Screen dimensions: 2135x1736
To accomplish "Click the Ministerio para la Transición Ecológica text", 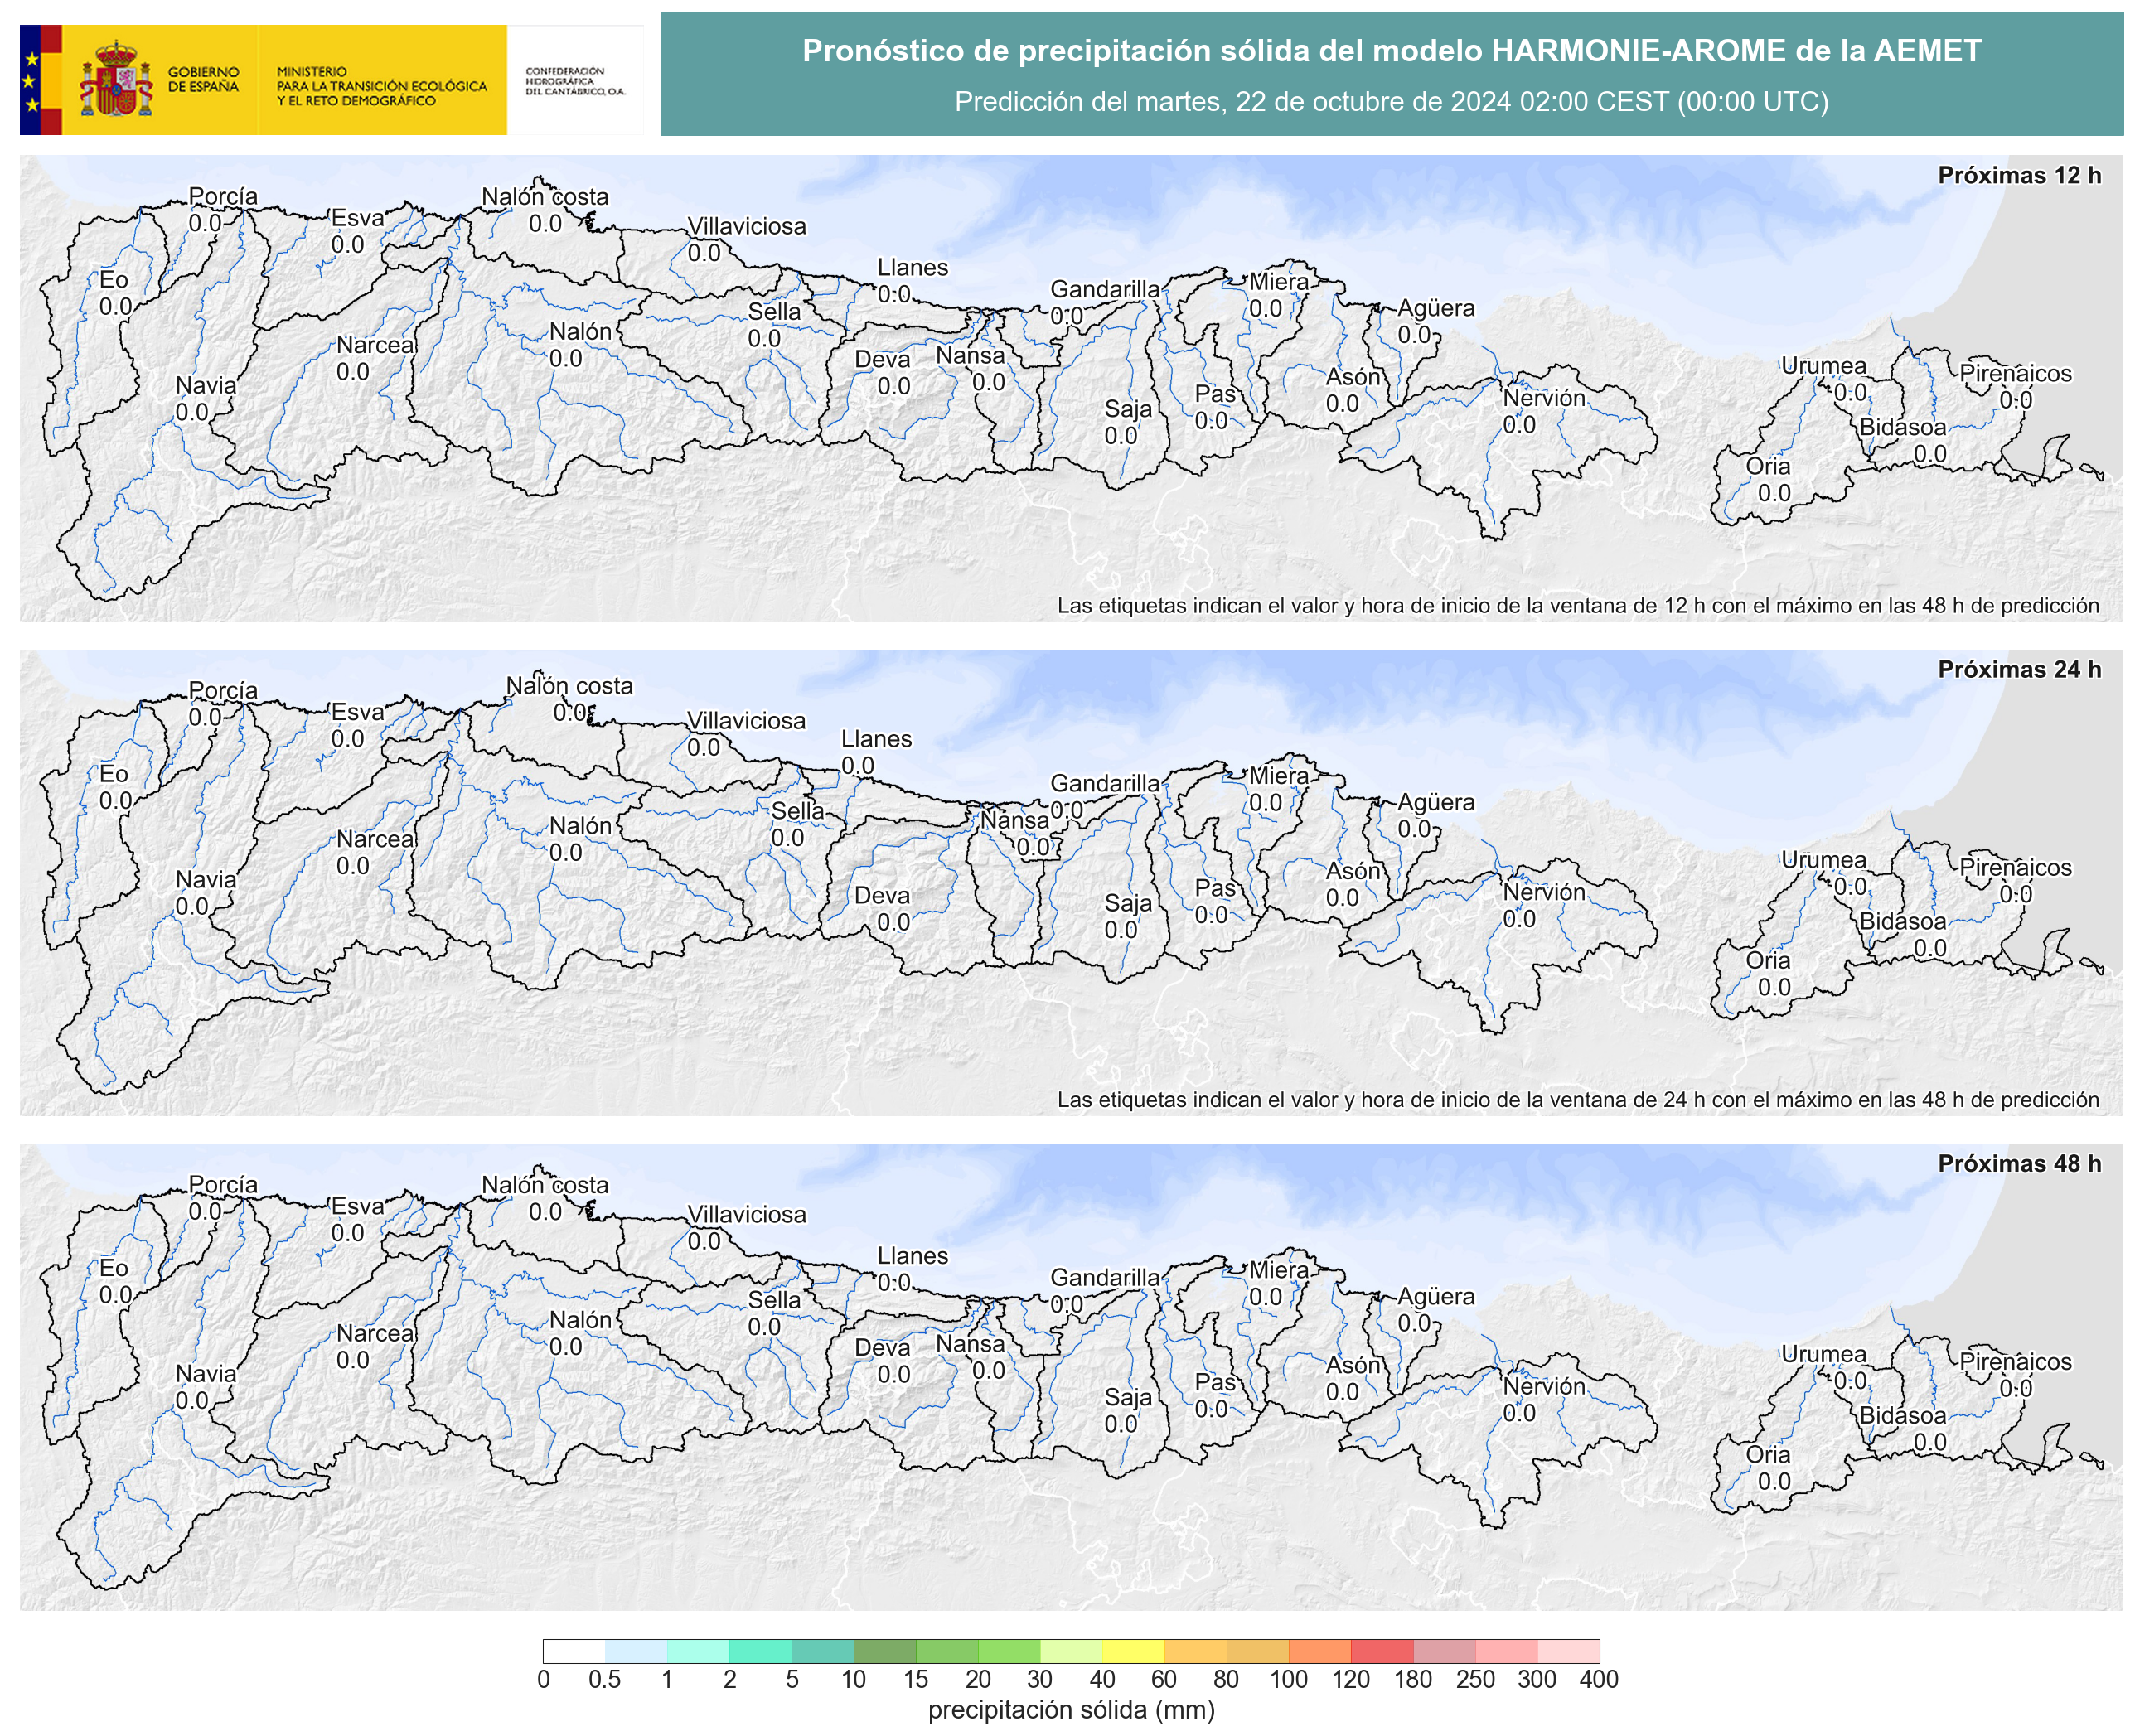I will click(382, 86).
